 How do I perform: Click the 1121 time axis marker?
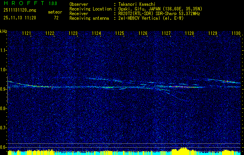(x=27, y=33)
